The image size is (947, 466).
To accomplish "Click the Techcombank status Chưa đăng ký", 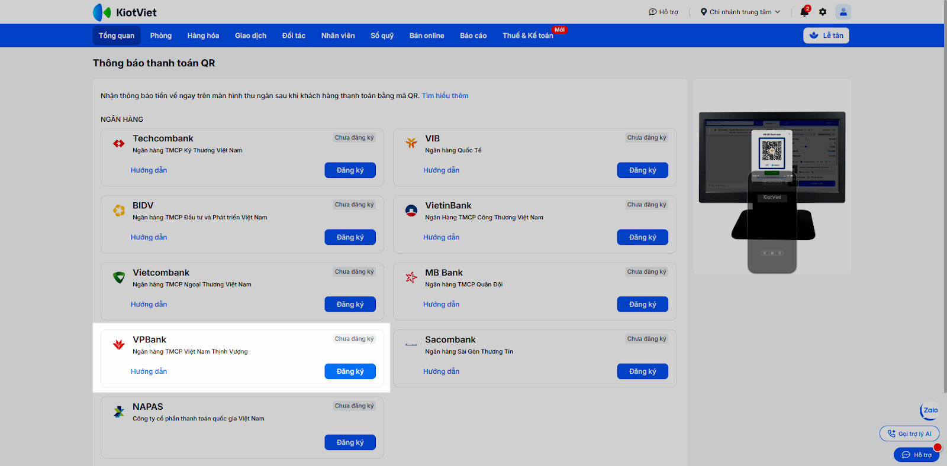I will (x=355, y=138).
